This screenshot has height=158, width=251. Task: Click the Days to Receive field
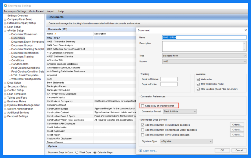point(169,79)
